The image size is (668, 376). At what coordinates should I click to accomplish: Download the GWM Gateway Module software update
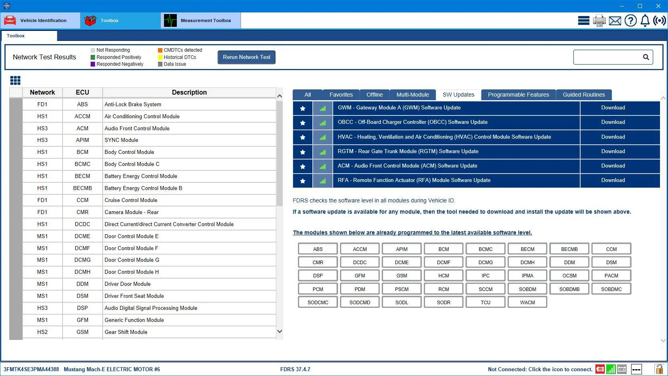(613, 108)
